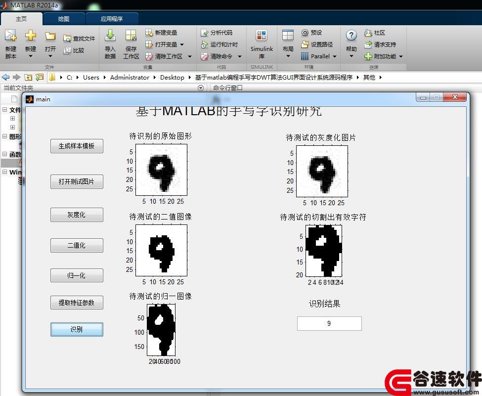Viewport: 482px width, 396px height.
Task: Click the New (新建) plus icon
Action: 31,36
